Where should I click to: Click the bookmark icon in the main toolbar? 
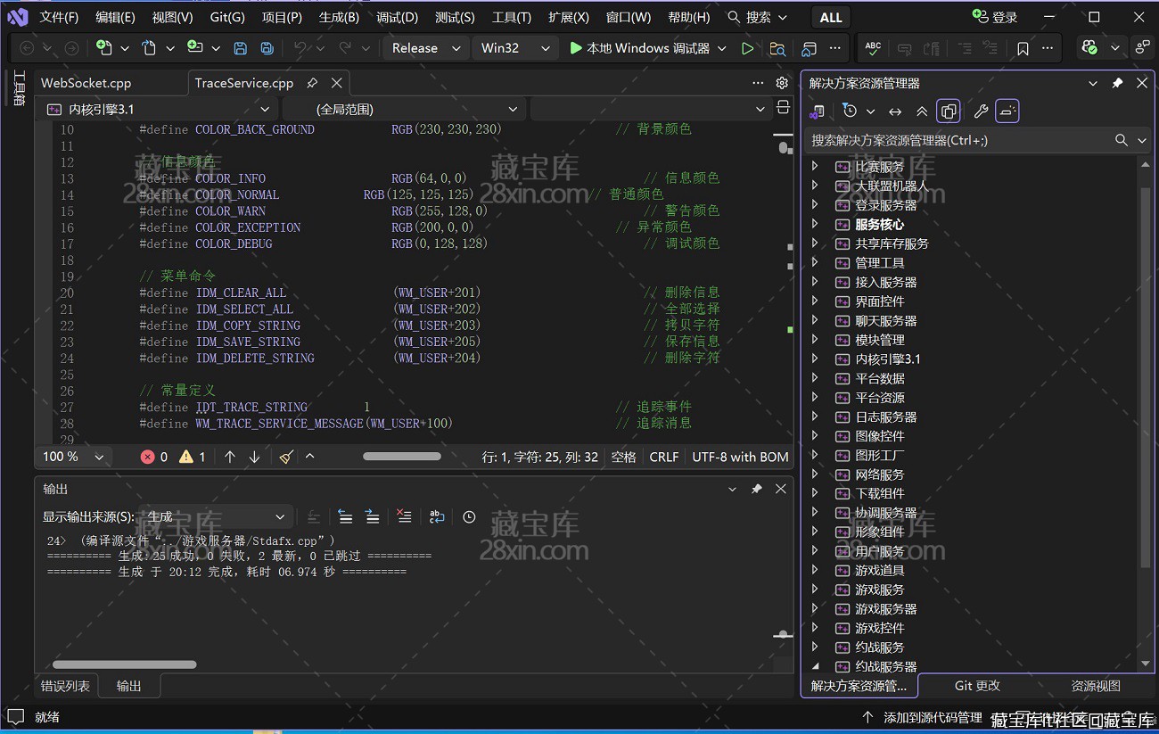point(1023,48)
